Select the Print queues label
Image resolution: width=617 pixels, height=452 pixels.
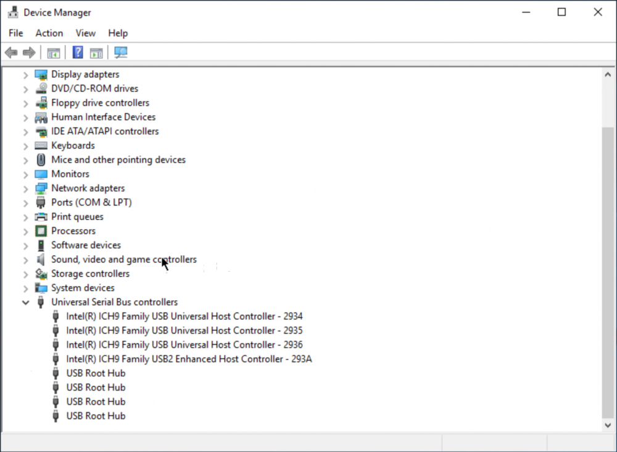78,217
